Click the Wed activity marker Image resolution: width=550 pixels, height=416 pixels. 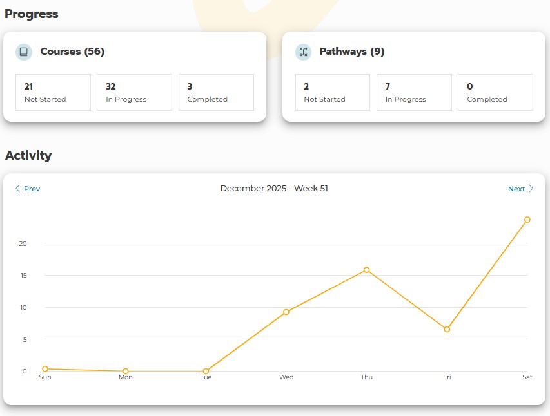(286, 312)
